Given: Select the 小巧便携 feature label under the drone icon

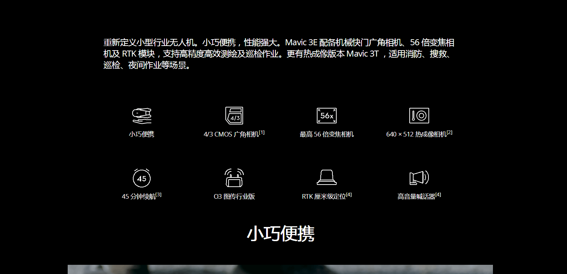Looking at the screenshot, I should pos(142,134).
